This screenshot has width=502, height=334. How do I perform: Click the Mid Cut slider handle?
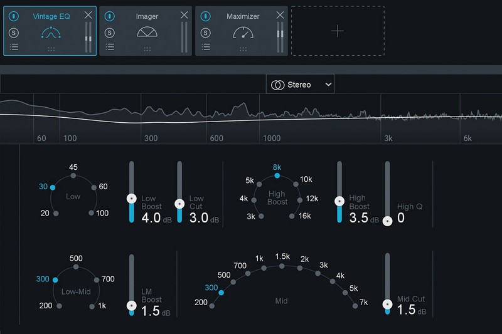tap(387, 304)
